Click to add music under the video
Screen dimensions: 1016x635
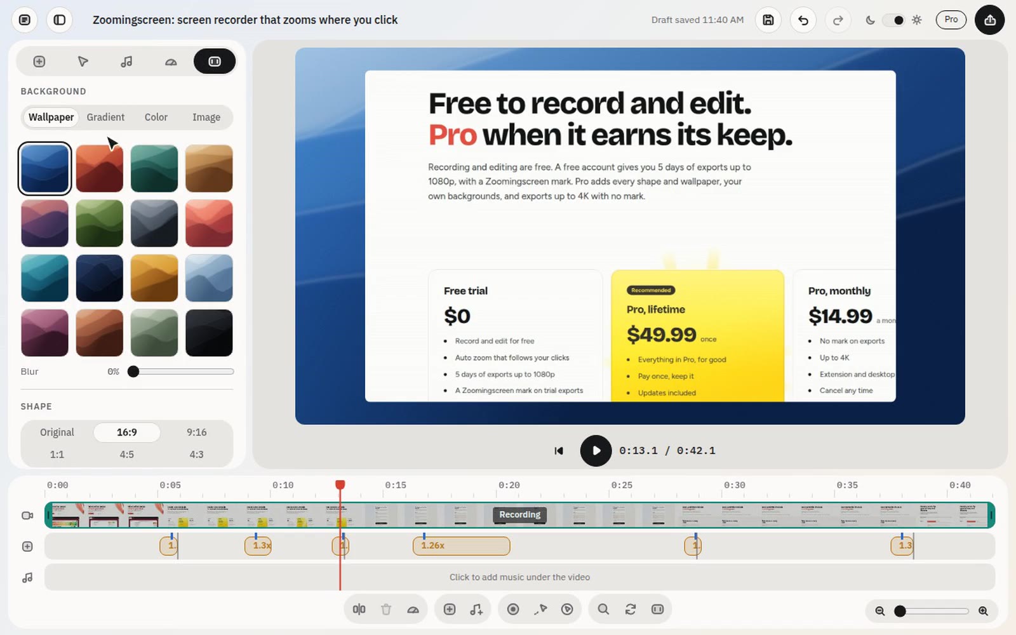pyautogui.click(x=519, y=577)
